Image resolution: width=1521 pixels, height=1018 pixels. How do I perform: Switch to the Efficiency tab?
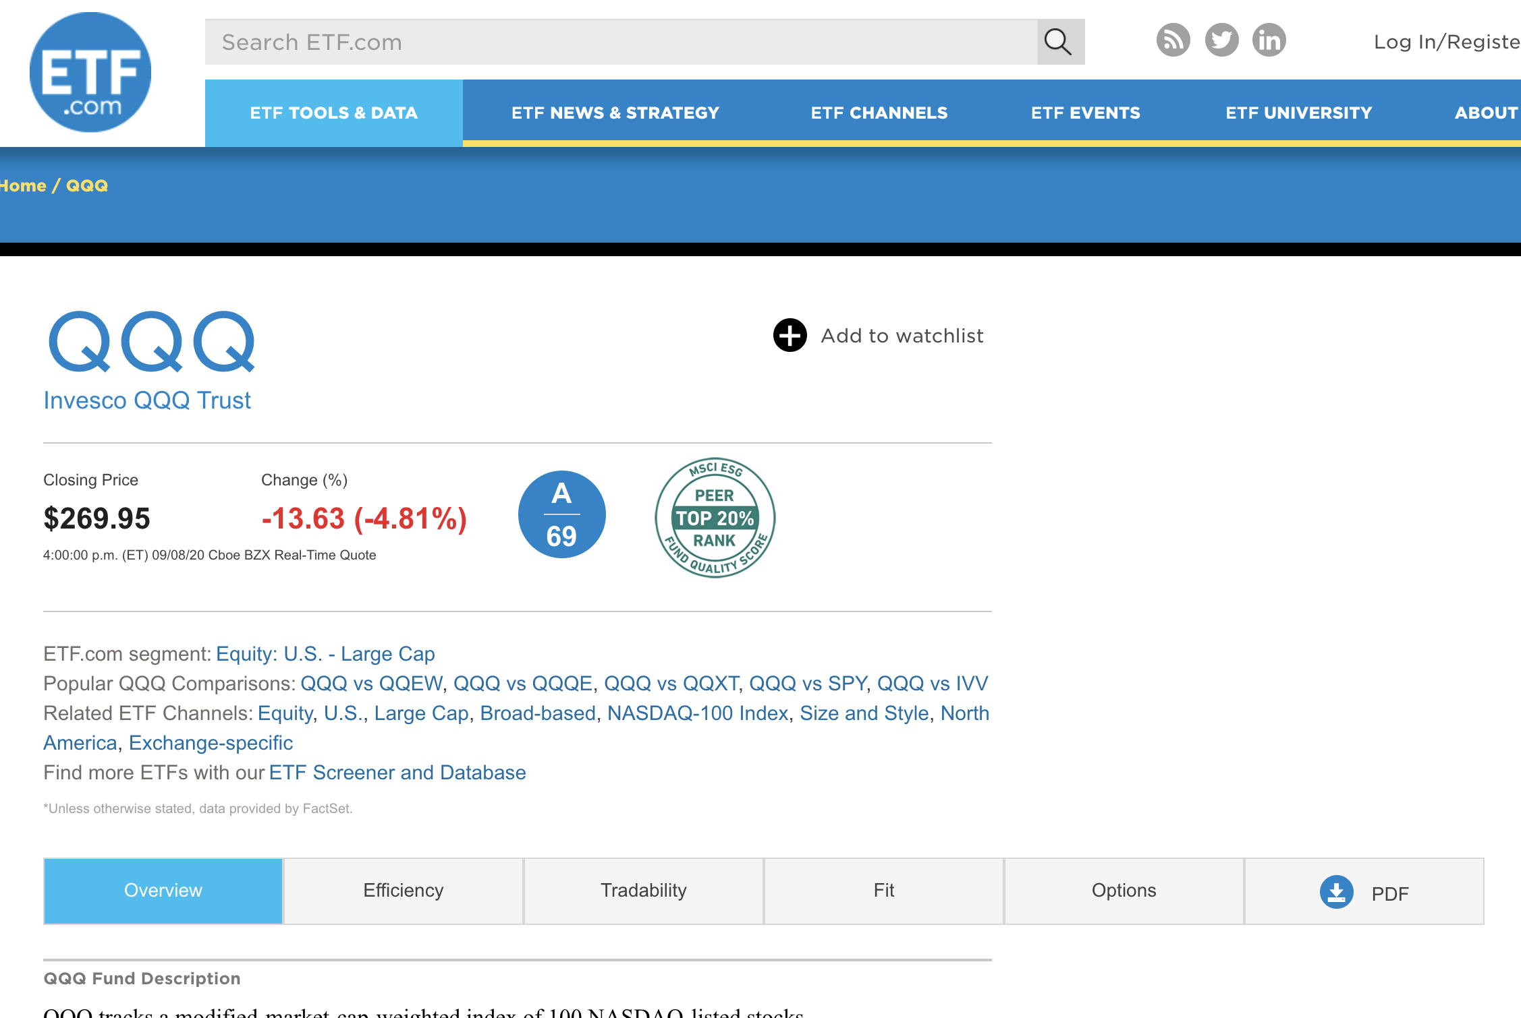[x=403, y=891]
